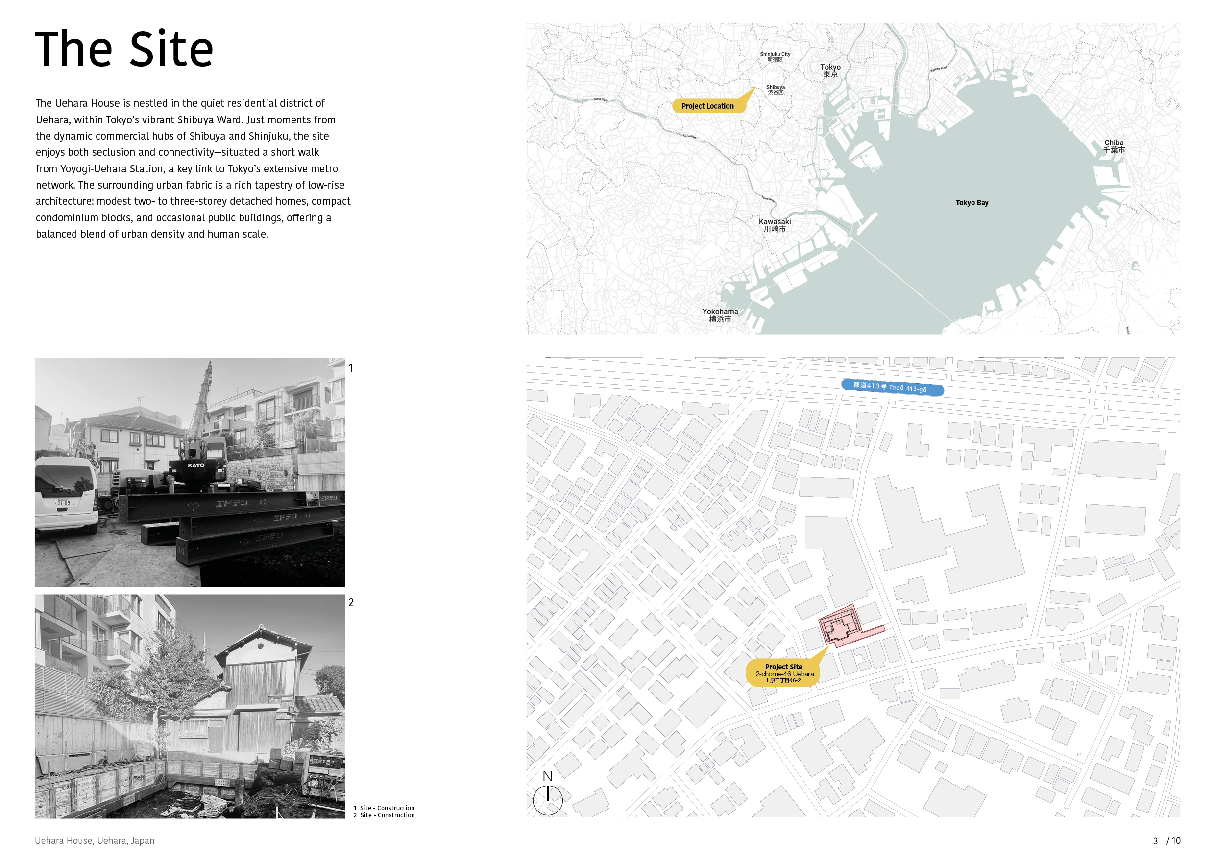Select the crane construction photo
This screenshot has height=859, width=1215.
coord(190,472)
